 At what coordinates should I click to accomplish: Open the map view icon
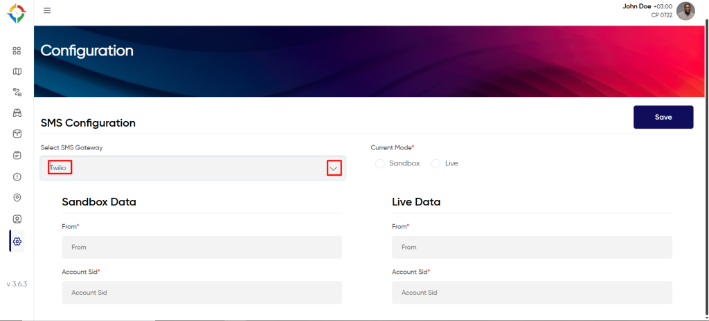(17, 71)
